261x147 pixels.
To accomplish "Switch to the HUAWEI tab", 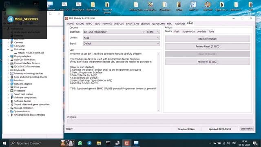I will click(x=107, y=24).
